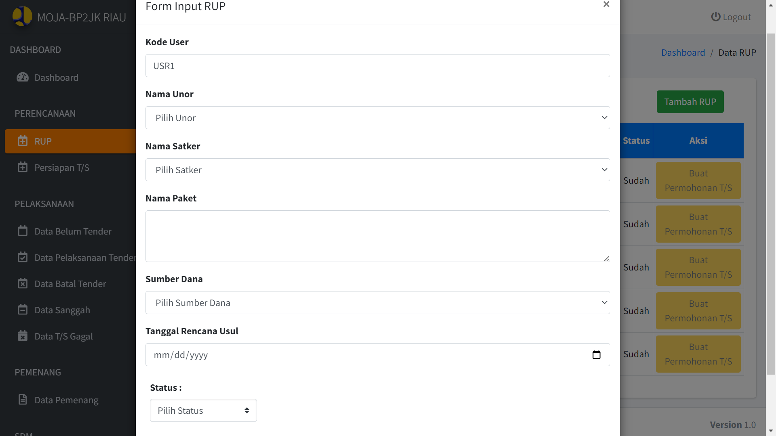Image resolution: width=776 pixels, height=436 pixels.
Task: Click the Persiapan T/S calendar icon
Action: [x=23, y=167]
